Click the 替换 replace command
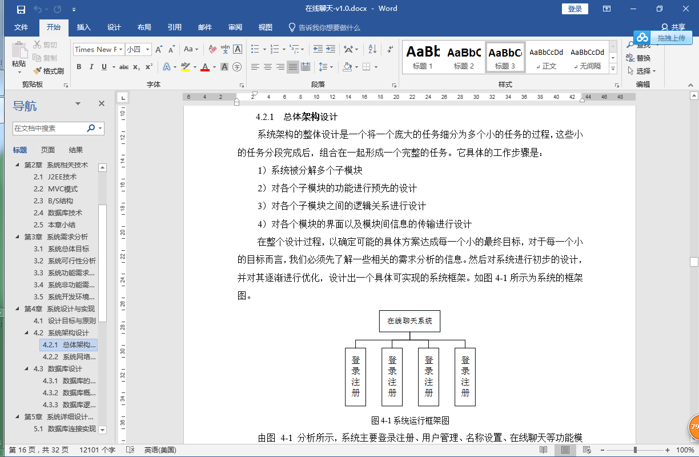699x457 pixels. click(x=638, y=58)
